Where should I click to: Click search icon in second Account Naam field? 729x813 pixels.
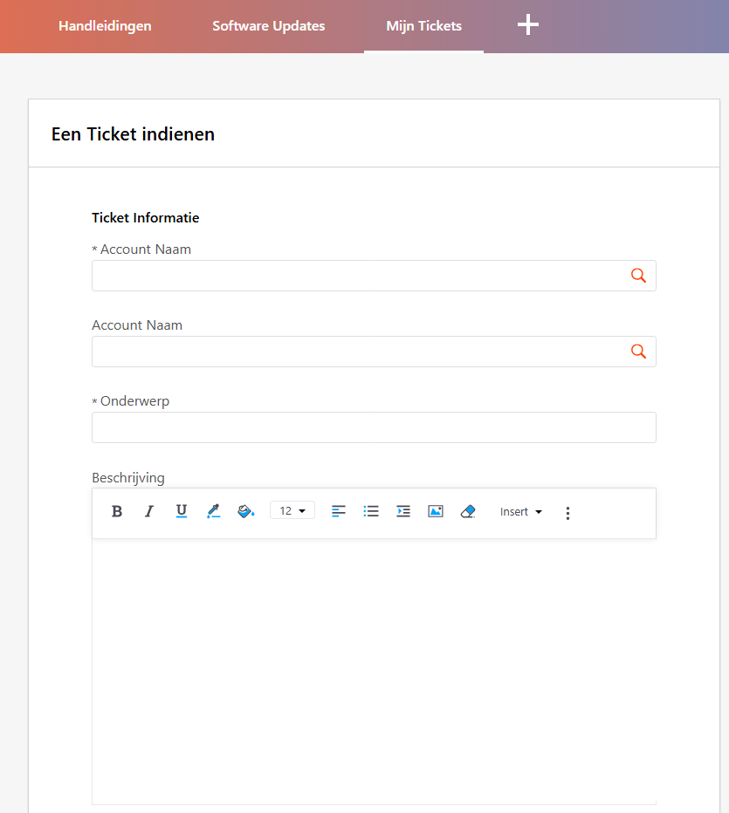point(639,352)
